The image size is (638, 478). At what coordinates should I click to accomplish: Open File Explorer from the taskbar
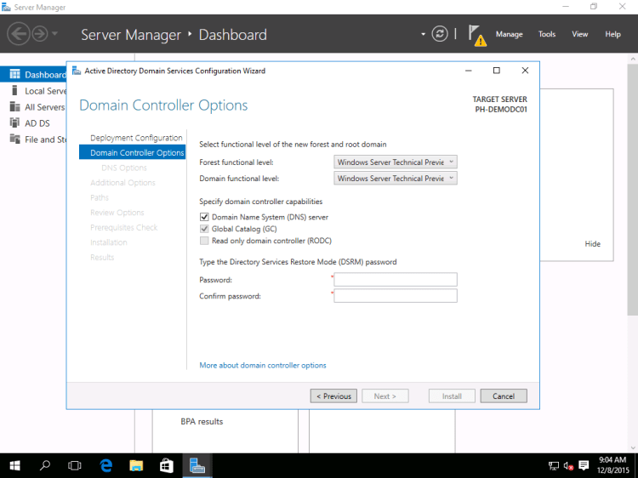coord(136,465)
